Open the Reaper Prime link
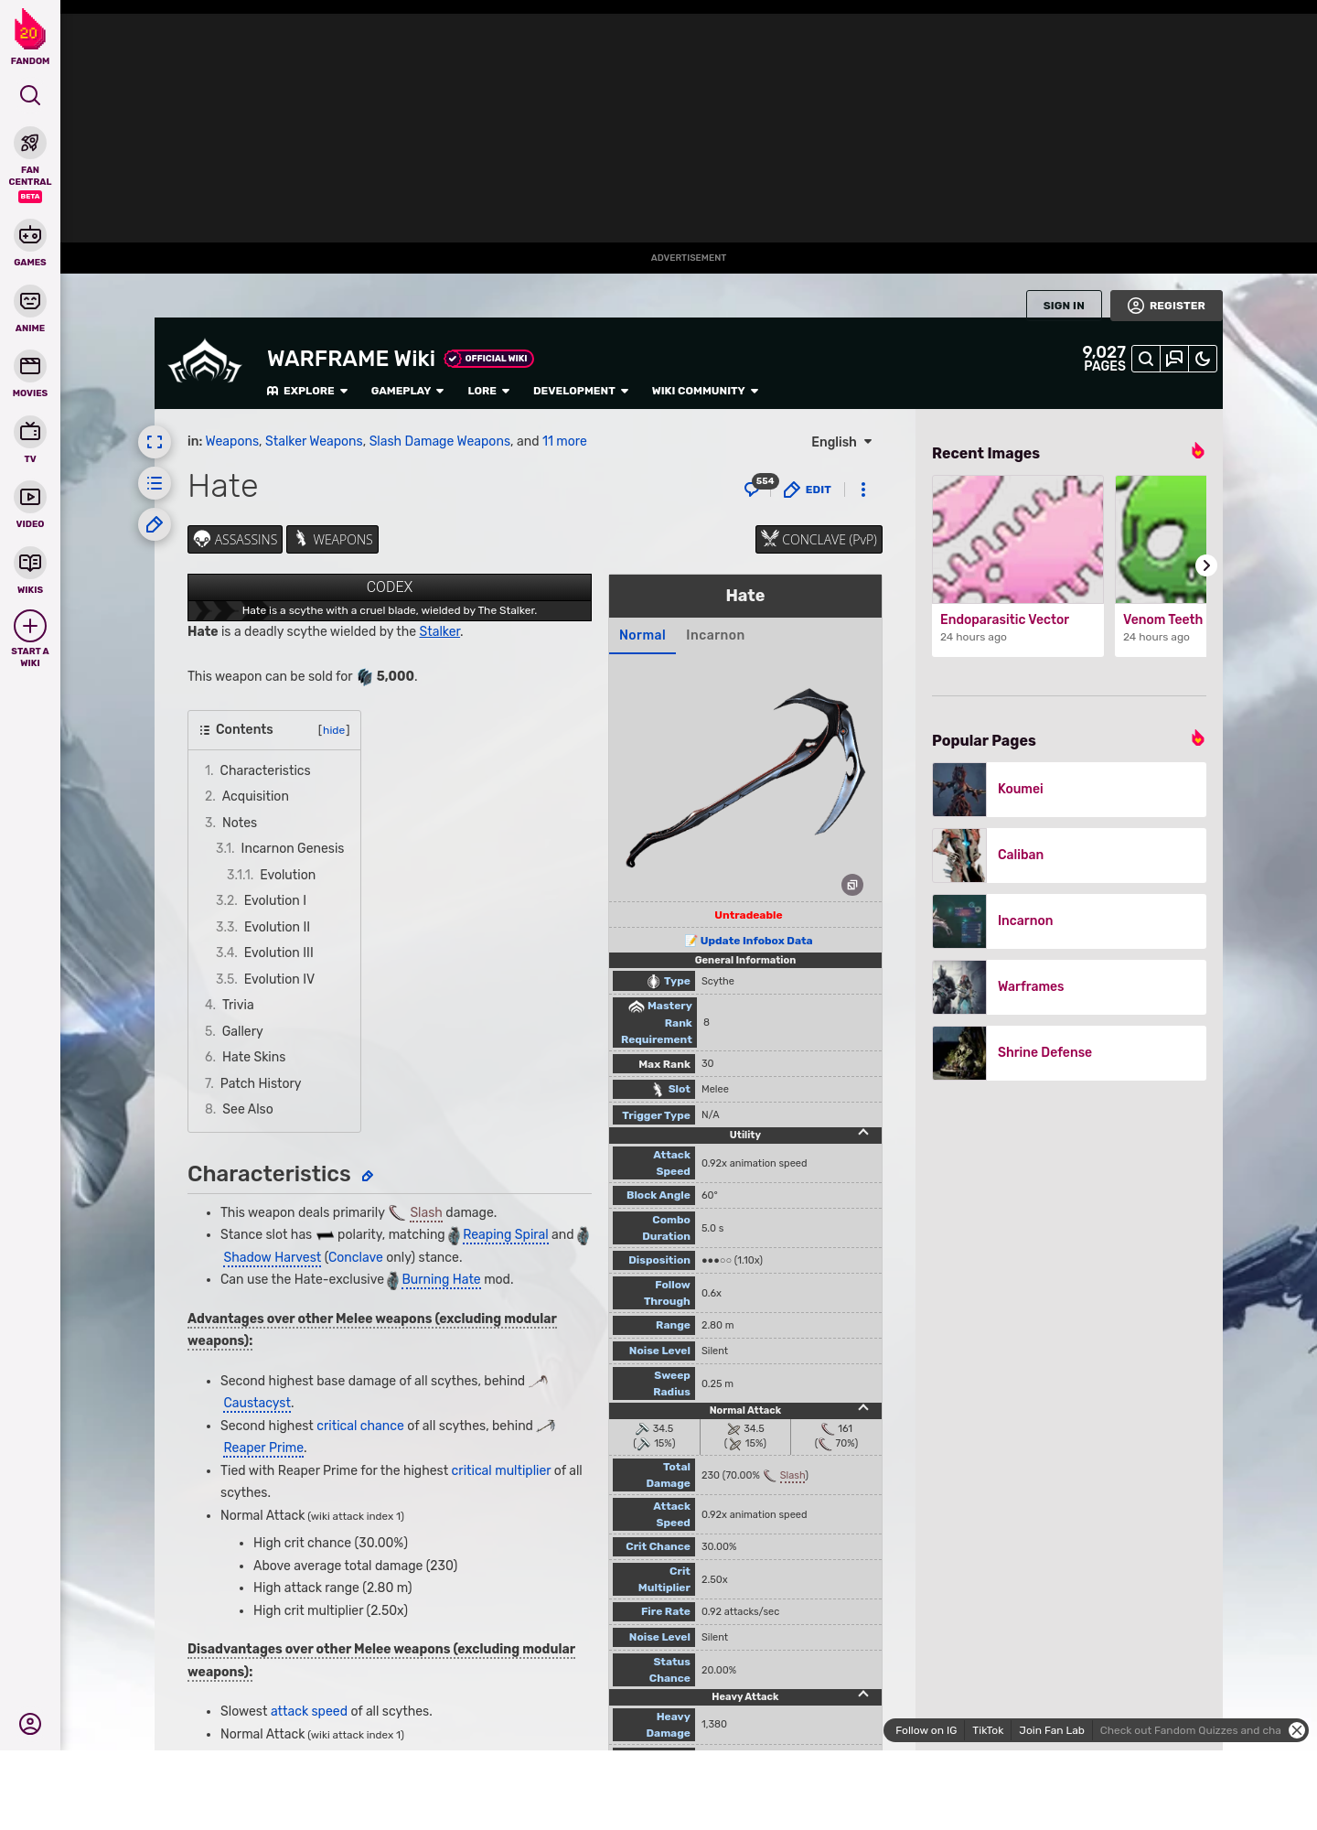The width and height of the screenshot is (1317, 1830). click(x=263, y=1448)
